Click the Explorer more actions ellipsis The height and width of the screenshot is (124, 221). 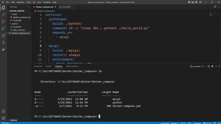tap(28, 7)
